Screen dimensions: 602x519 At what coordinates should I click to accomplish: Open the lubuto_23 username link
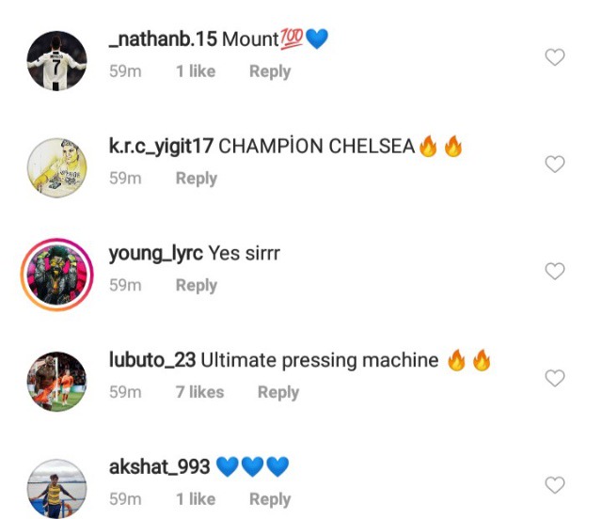click(151, 361)
